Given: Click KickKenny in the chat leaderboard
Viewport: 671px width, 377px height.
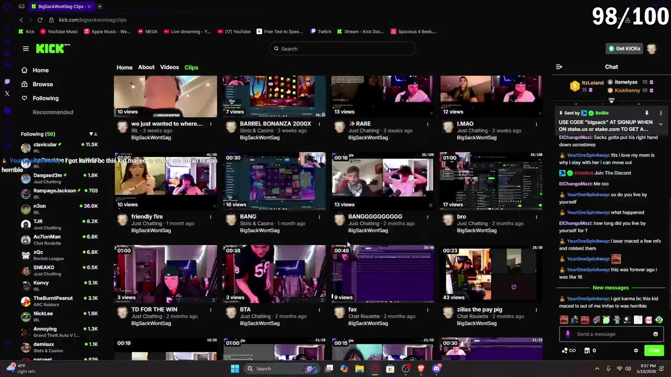Looking at the screenshot, I should click(x=627, y=91).
